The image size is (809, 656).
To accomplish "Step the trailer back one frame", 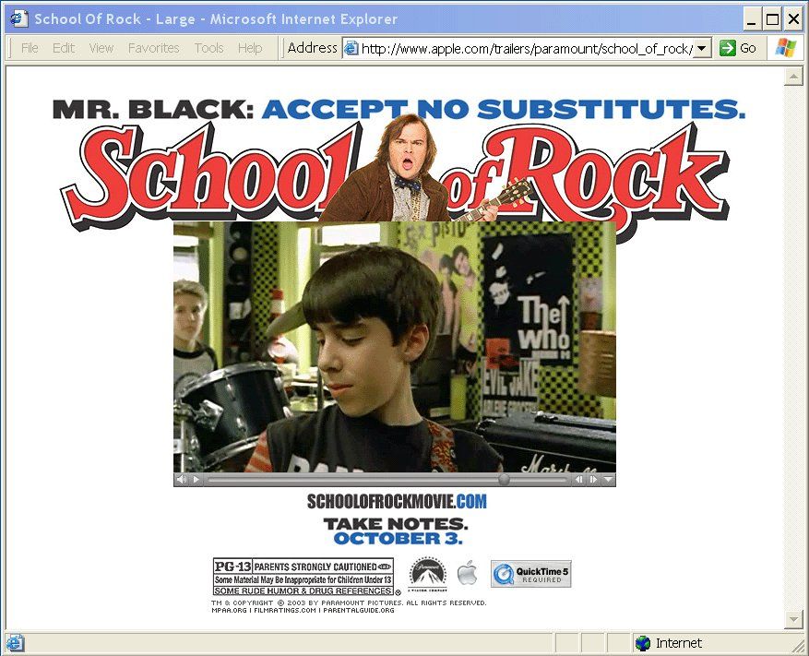I will click(x=580, y=480).
